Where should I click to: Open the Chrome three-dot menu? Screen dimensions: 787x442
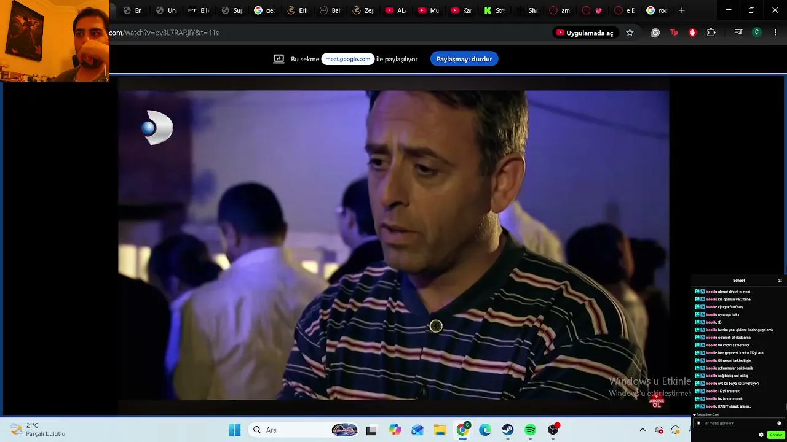click(x=775, y=33)
